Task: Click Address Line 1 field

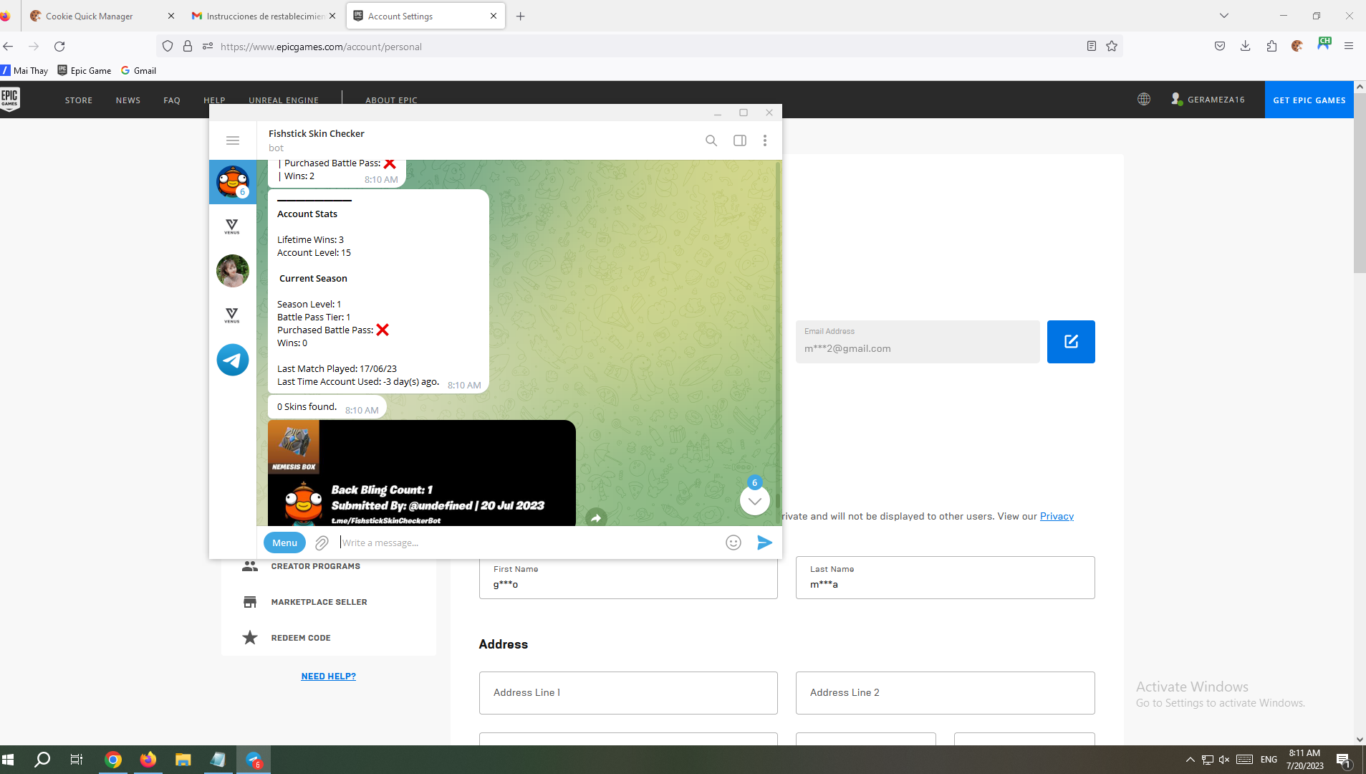Action: click(x=628, y=693)
